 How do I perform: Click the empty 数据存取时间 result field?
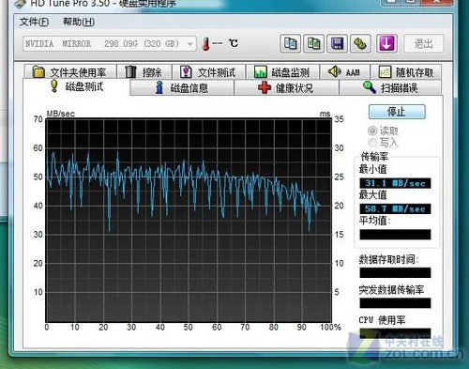[395, 272]
